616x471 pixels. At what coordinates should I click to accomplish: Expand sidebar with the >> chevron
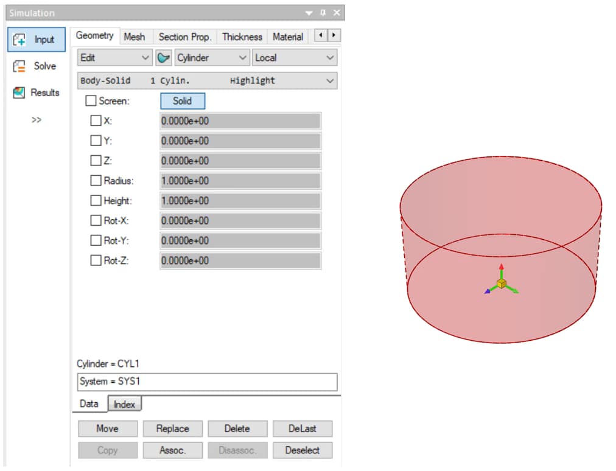(x=37, y=120)
